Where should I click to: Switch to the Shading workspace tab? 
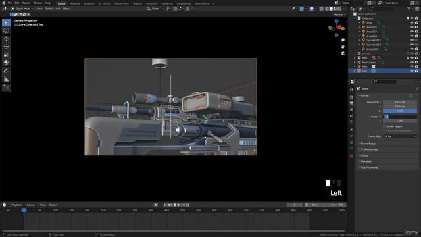137,3
